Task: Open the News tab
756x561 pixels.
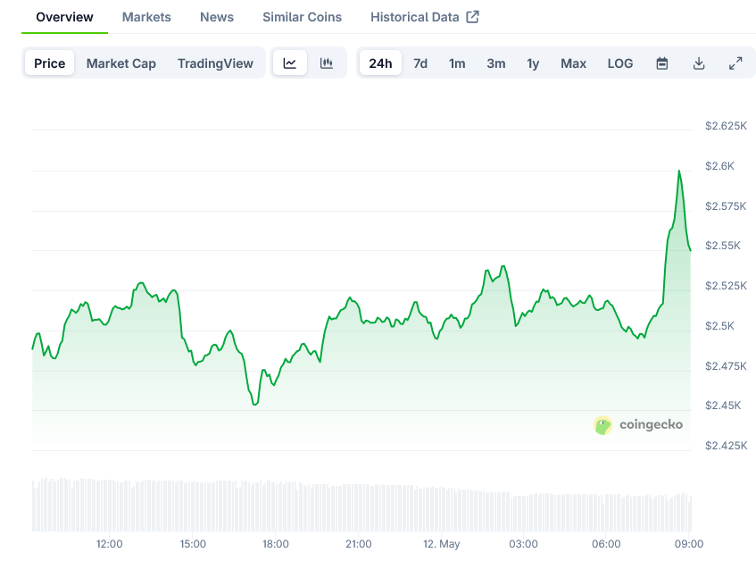Action: (217, 17)
